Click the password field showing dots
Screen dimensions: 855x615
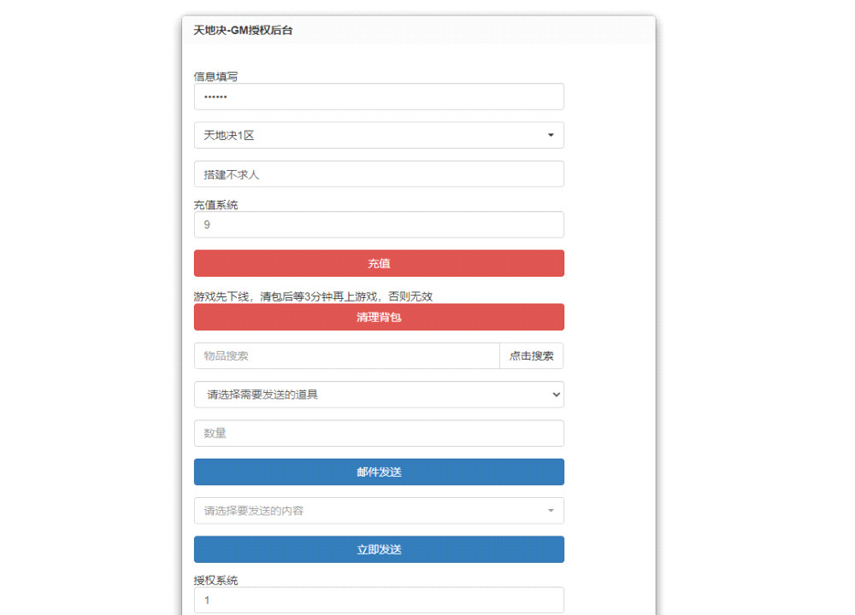(379, 97)
